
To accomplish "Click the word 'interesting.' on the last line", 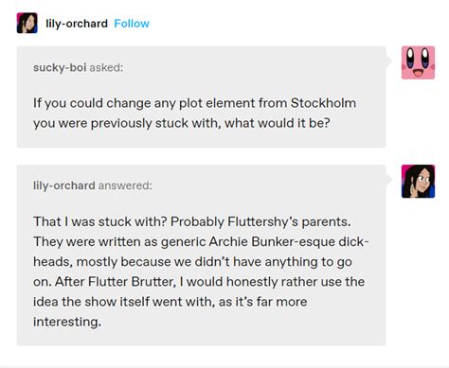I will tap(67, 322).
